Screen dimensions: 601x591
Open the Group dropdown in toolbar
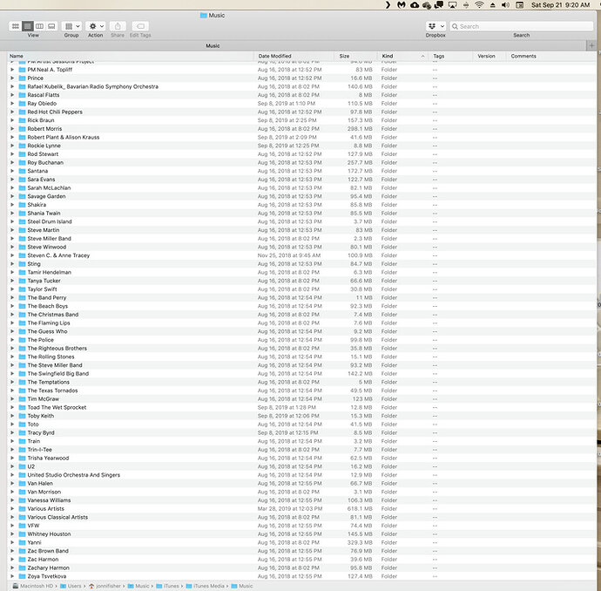(x=71, y=26)
